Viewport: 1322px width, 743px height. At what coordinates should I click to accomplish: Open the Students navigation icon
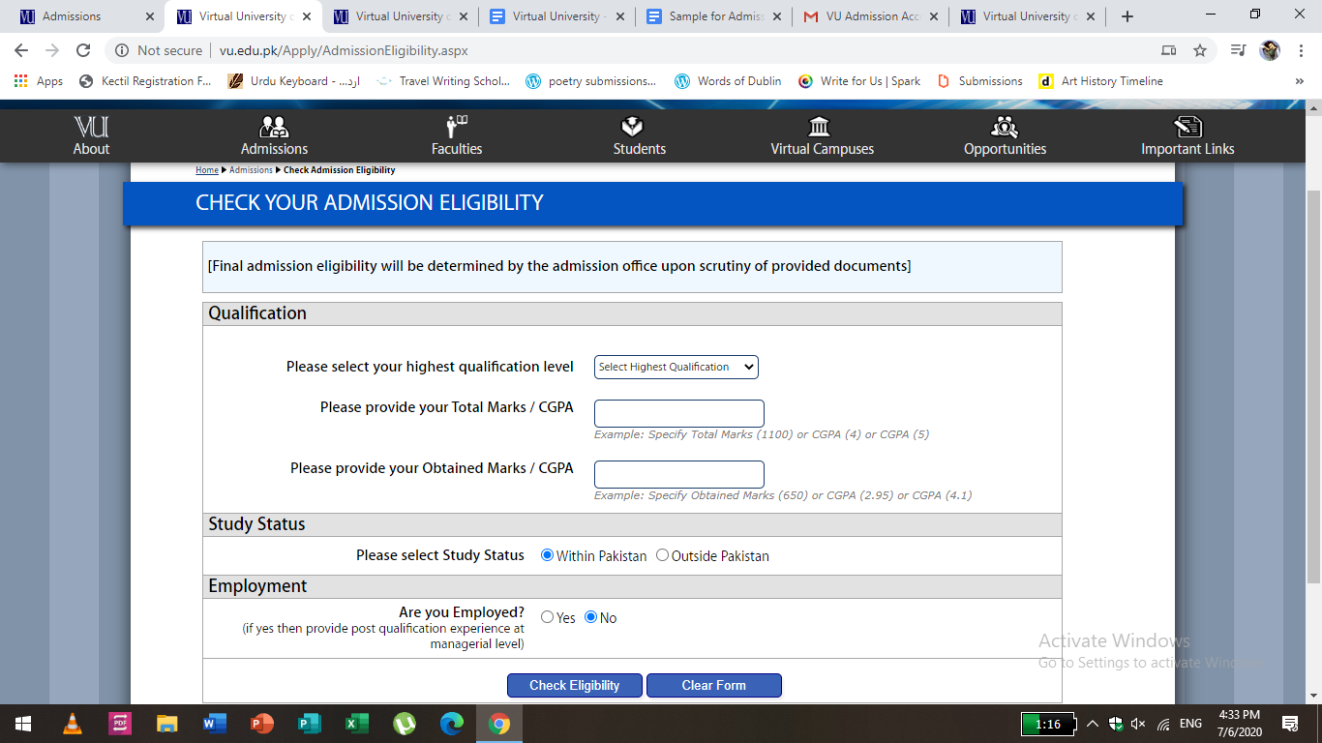pos(632,127)
